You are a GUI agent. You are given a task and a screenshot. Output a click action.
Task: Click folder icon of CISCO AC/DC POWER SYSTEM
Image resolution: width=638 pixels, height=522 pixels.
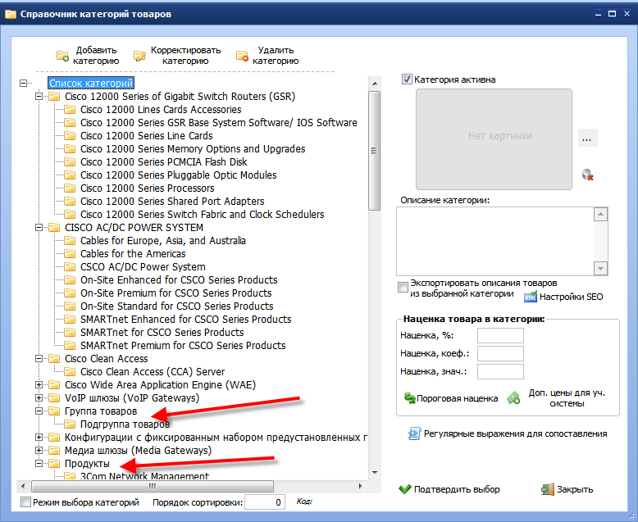point(54,228)
